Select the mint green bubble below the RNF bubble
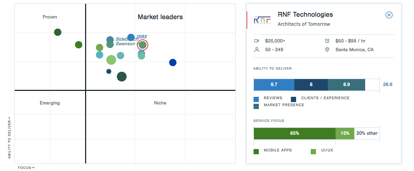This screenshot has height=171, width=414. pyautogui.click(x=142, y=56)
